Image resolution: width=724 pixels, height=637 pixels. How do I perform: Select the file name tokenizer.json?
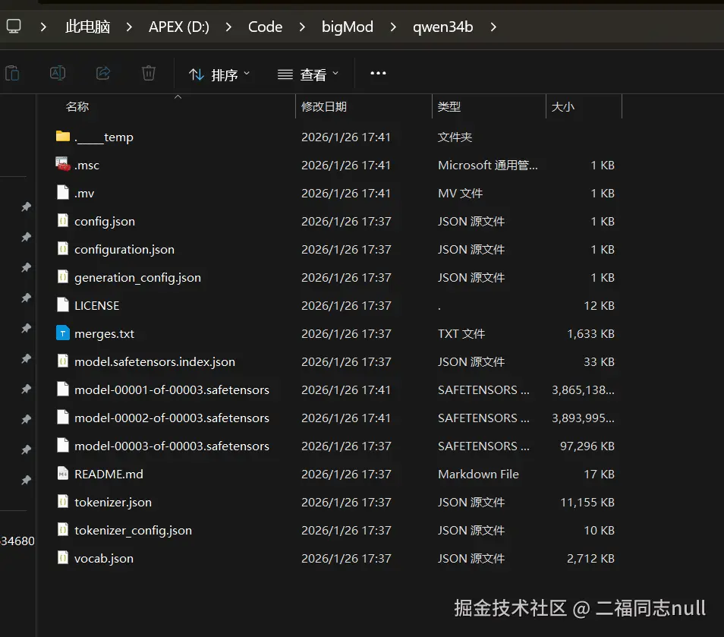point(113,502)
